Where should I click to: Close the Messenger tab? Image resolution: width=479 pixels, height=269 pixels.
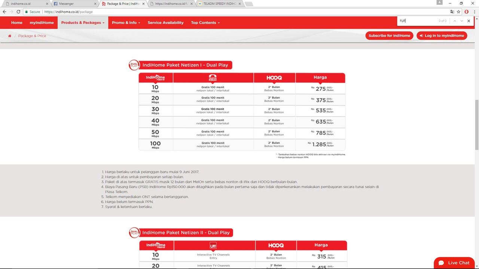coord(95,4)
